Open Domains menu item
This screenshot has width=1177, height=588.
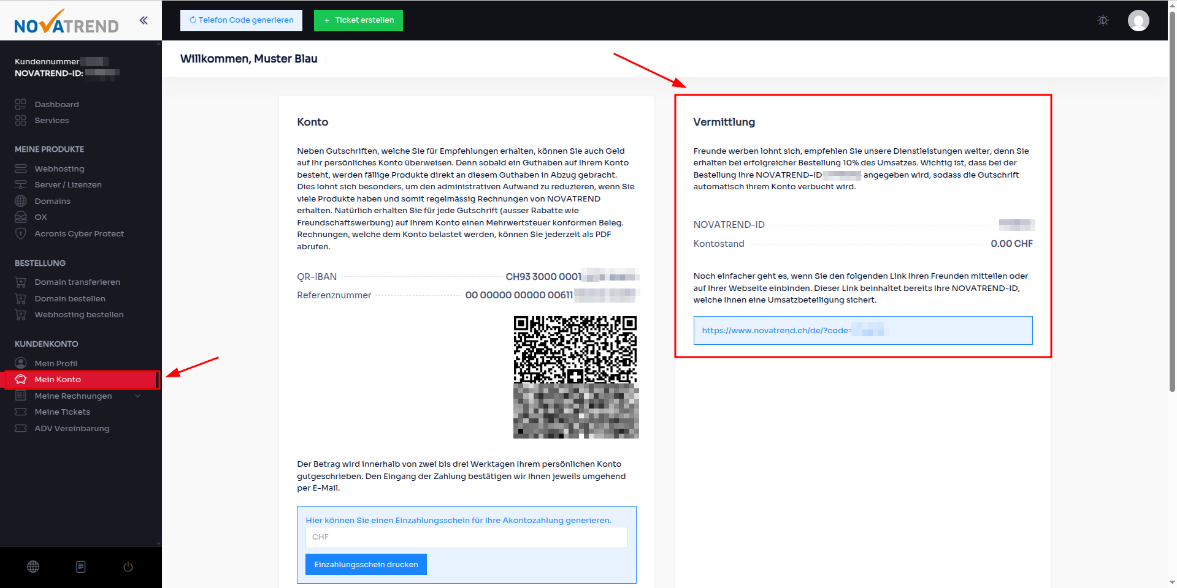52,201
